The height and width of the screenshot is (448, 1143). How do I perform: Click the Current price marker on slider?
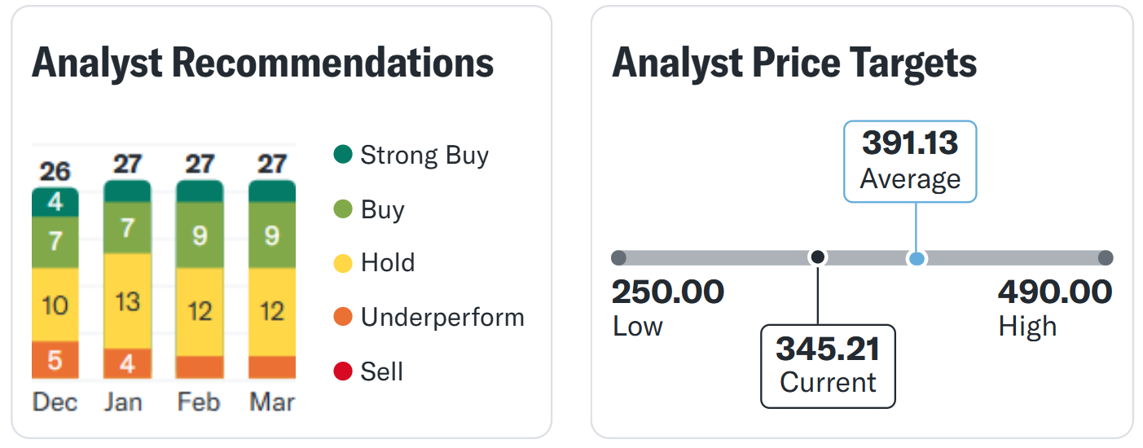pos(818,257)
